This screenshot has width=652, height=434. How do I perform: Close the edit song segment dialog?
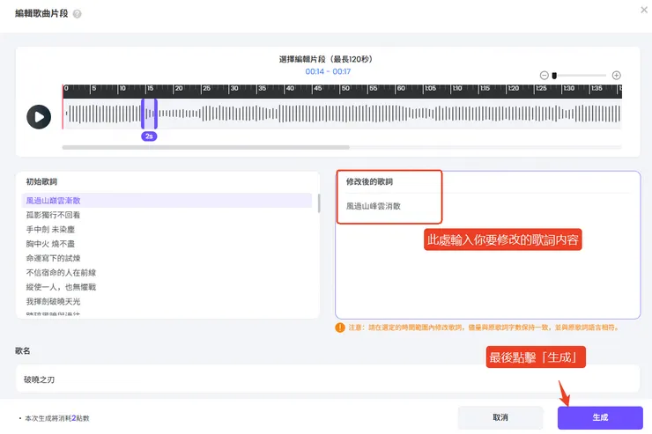tap(644, 10)
